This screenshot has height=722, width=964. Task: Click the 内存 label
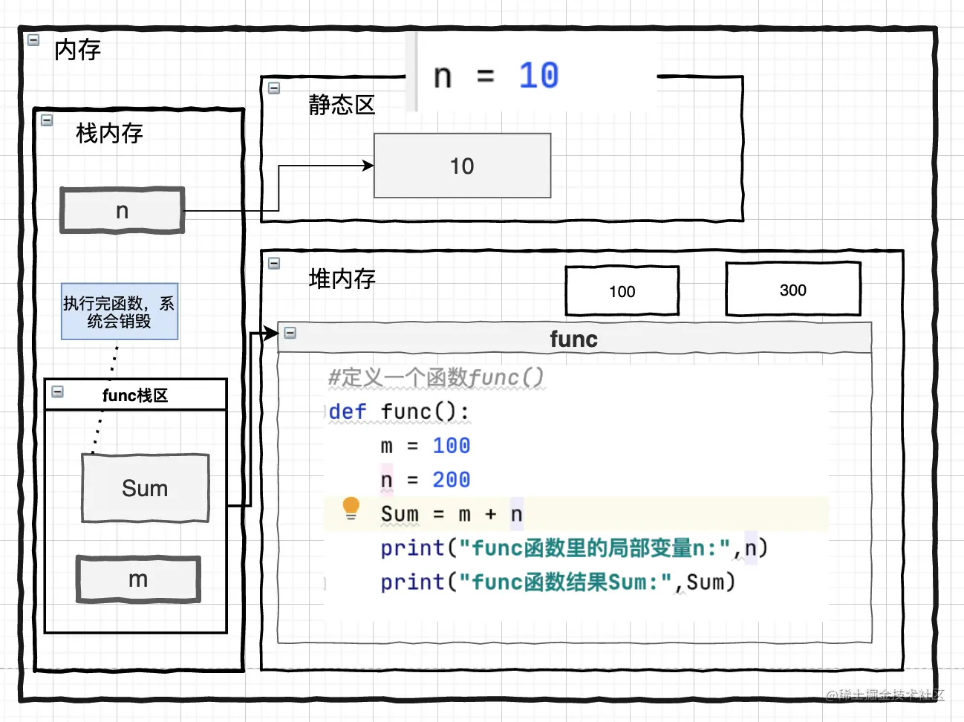77,50
